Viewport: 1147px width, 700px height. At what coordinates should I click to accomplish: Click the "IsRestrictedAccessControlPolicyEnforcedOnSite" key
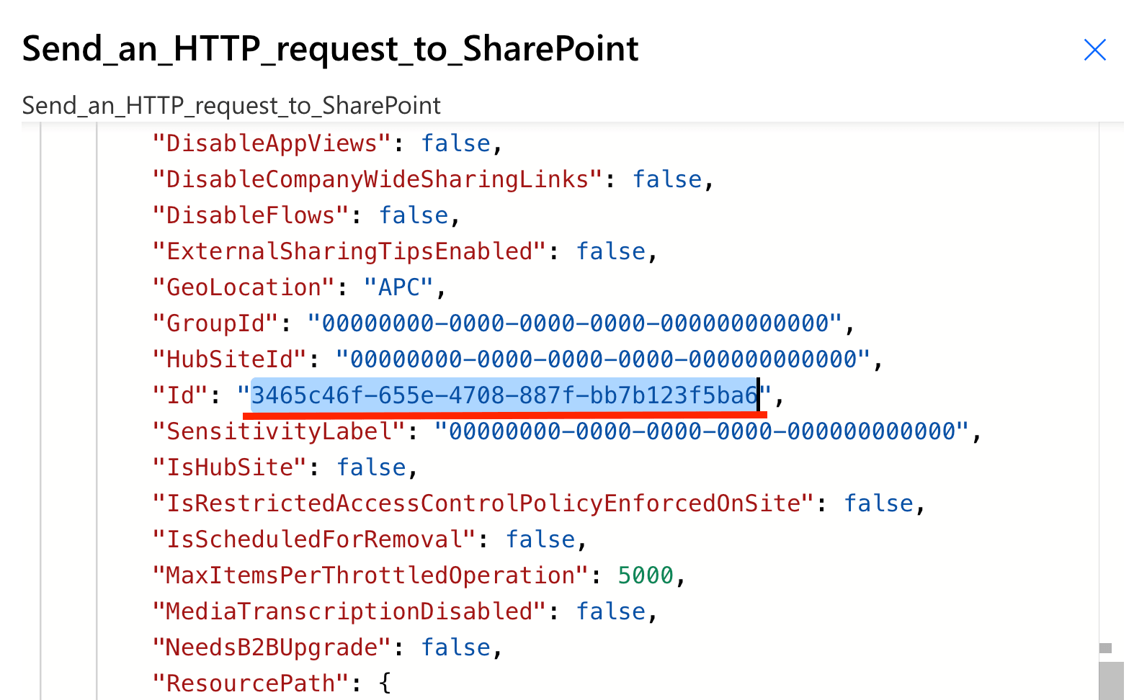[483, 503]
